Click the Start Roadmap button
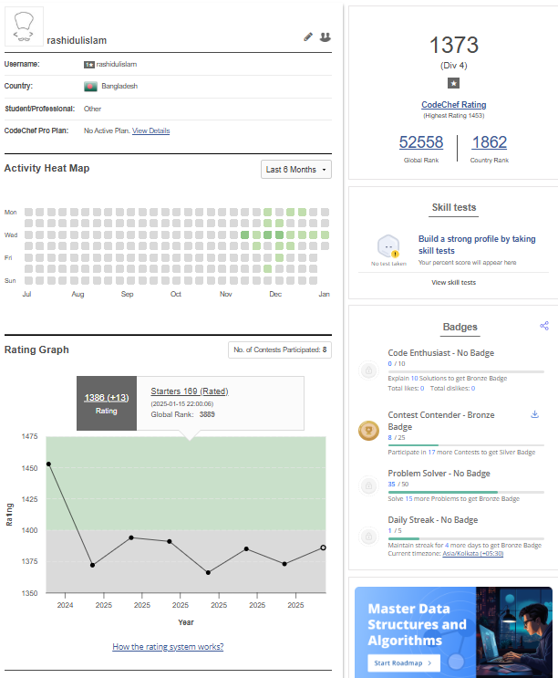This screenshot has width=558, height=678. pos(404,662)
